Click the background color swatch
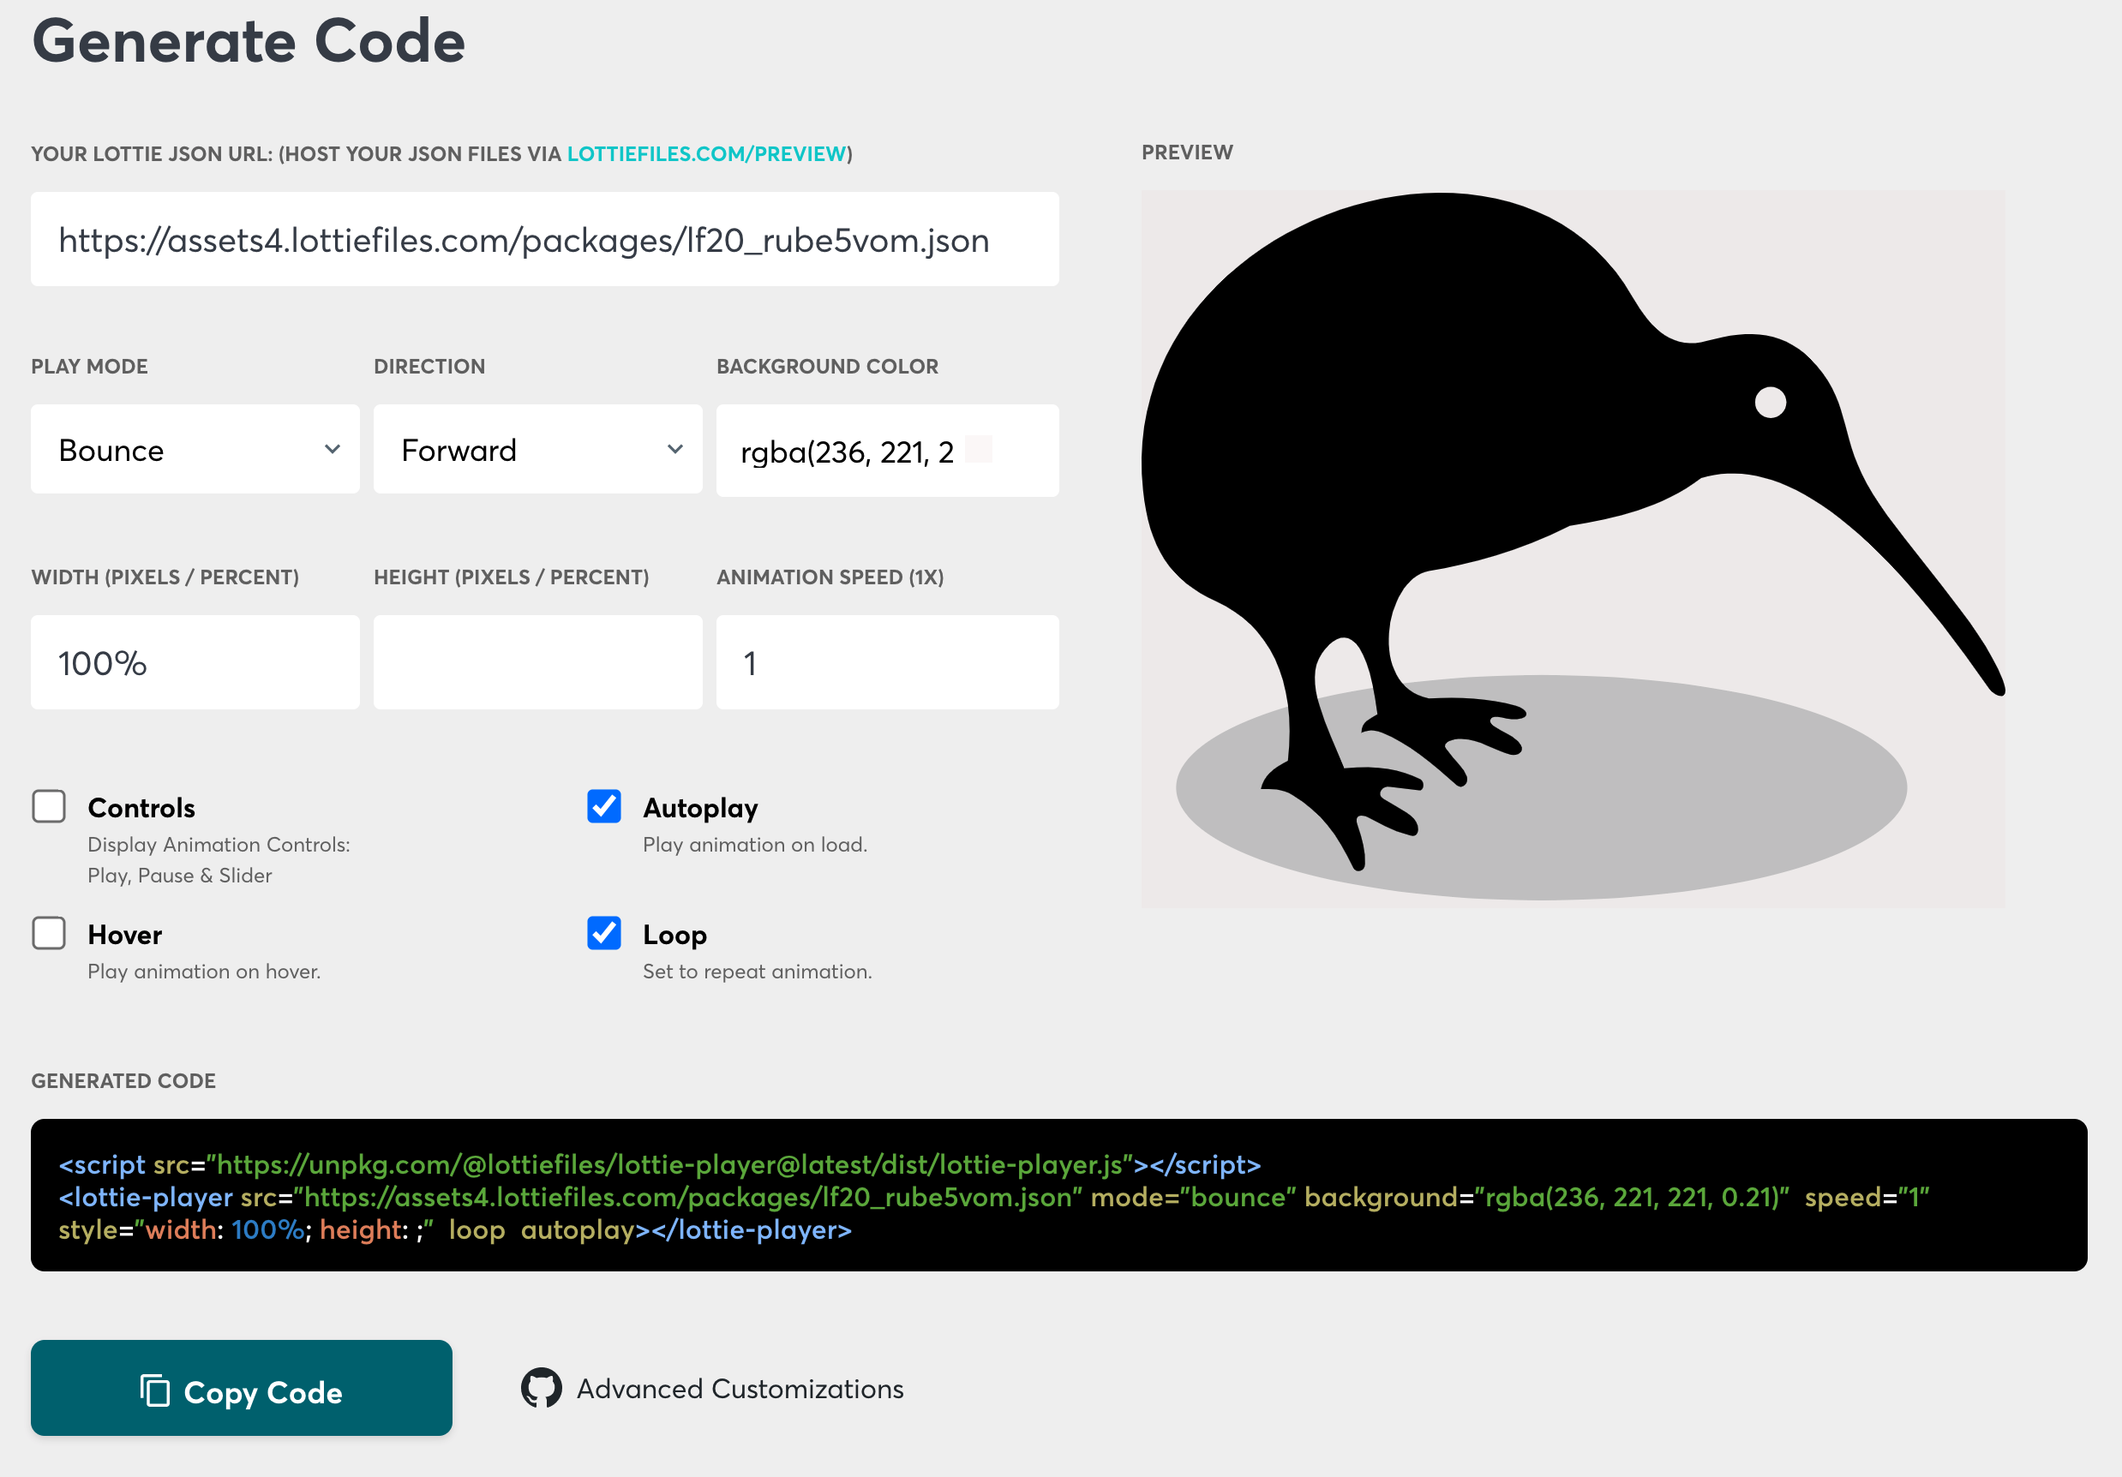The width and height of the screenshot is (2122, 1477). (979, 450)
